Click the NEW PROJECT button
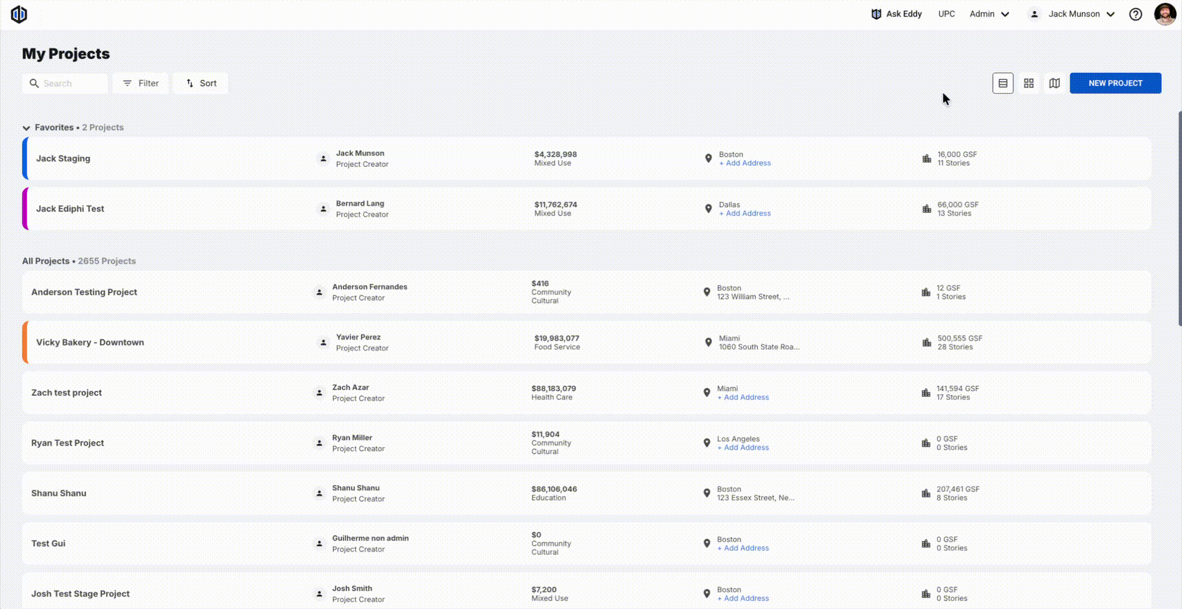 1115,83
